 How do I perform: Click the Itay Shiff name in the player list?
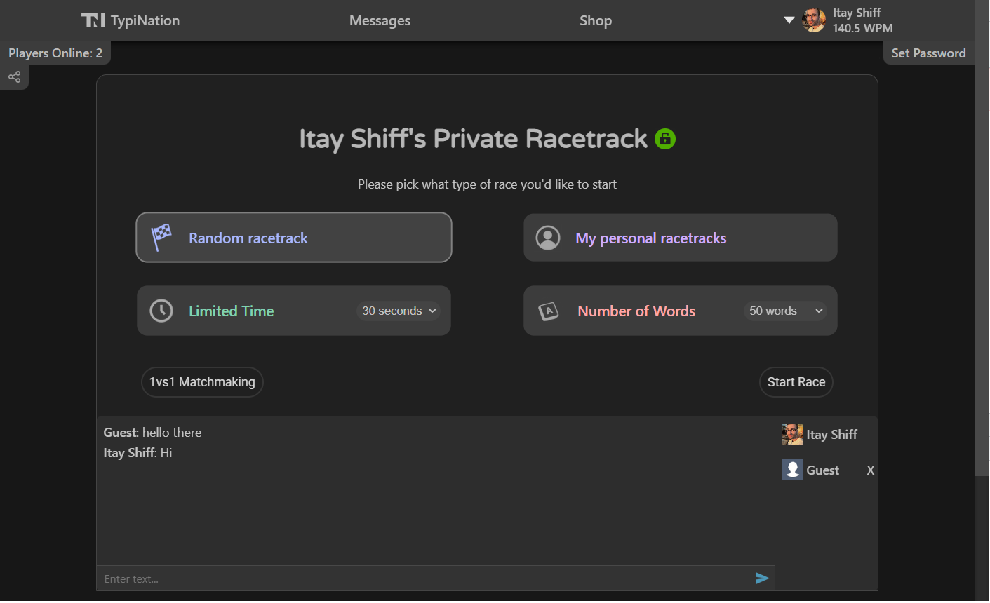(832, 435)
